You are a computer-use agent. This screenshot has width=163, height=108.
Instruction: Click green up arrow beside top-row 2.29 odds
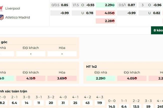point(113,5)
